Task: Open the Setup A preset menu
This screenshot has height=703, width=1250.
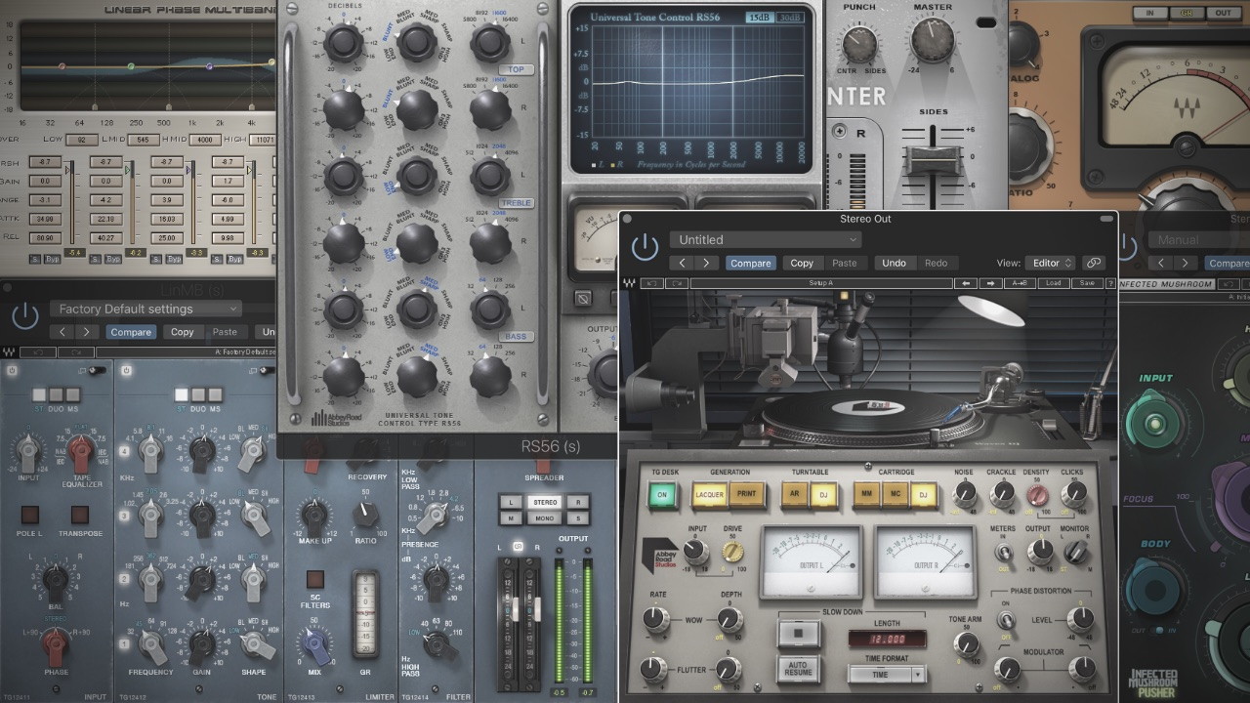Action: pyautogui.click(x=821, y=283)
